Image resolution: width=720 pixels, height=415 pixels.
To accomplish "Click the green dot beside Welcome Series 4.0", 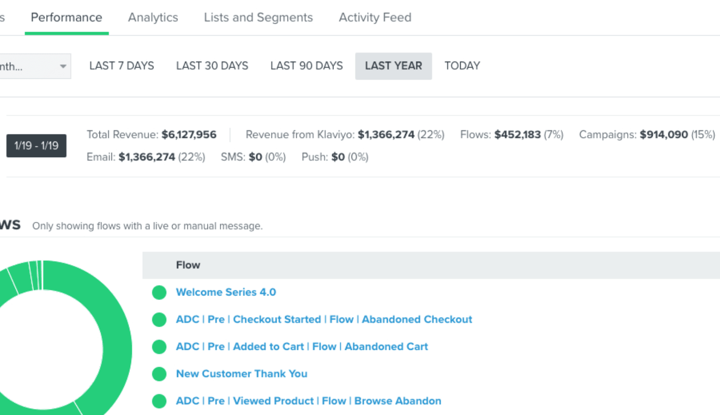I will 159,293.
